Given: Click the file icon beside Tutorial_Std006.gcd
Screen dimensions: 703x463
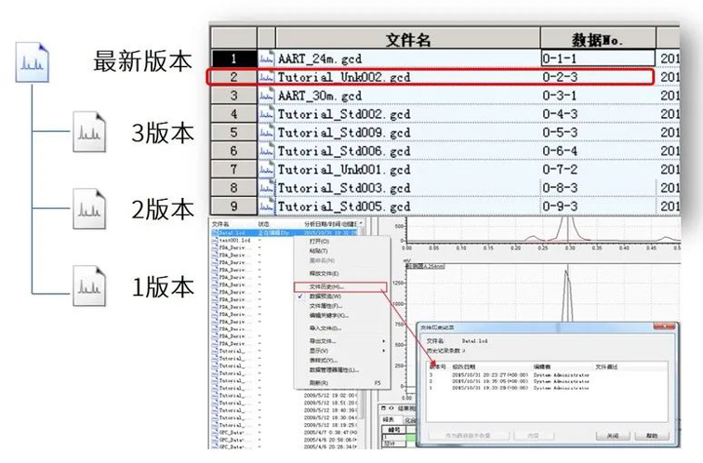Looking at the screenshot, I should click(266, 151).
